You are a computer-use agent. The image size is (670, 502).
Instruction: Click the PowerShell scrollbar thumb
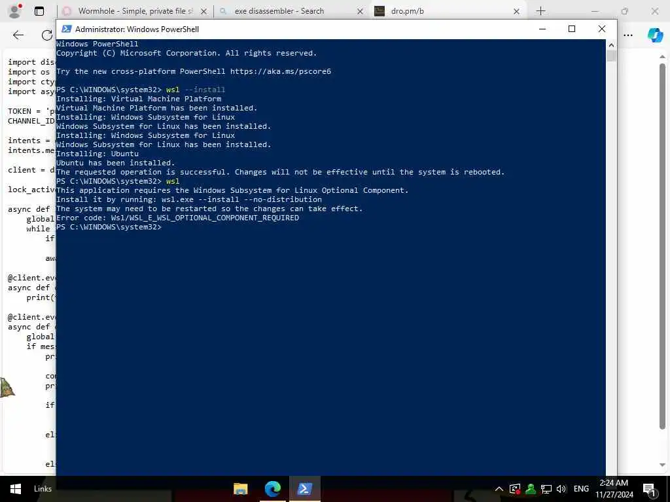coord(611,56)
